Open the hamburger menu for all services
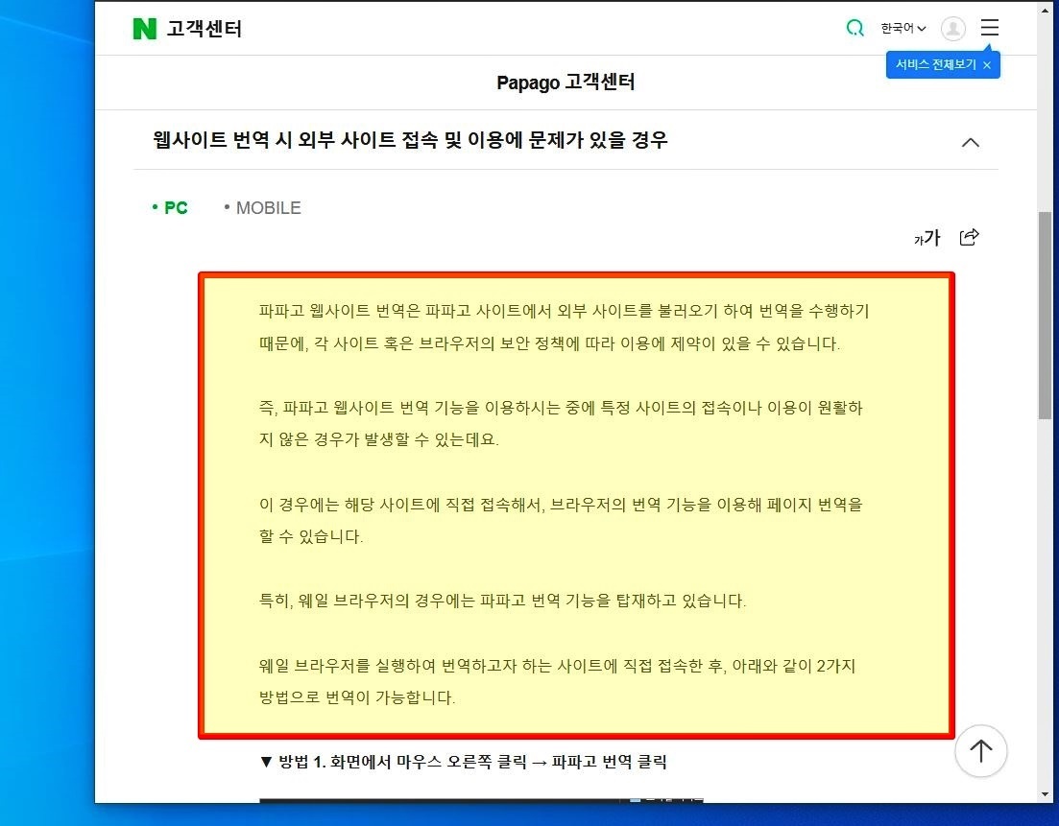The image size is (1059, 826). (x=990, y=28)
